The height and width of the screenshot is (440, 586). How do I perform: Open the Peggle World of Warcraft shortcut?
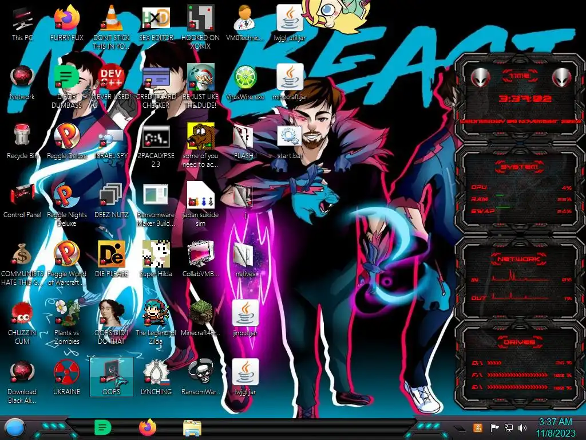pyautogui.click(x=66, y=264)
